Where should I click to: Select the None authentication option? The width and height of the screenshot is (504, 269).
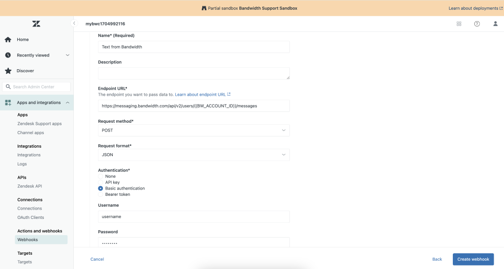click(x=100, y=176)
